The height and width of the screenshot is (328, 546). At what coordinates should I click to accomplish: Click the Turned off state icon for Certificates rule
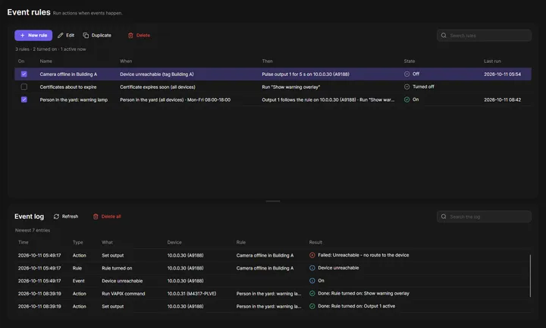[x=406, y=87]
